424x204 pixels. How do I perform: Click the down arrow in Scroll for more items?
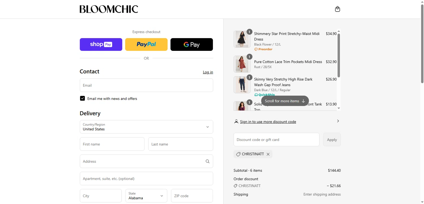pyautogui.click(x=303, y=101)
